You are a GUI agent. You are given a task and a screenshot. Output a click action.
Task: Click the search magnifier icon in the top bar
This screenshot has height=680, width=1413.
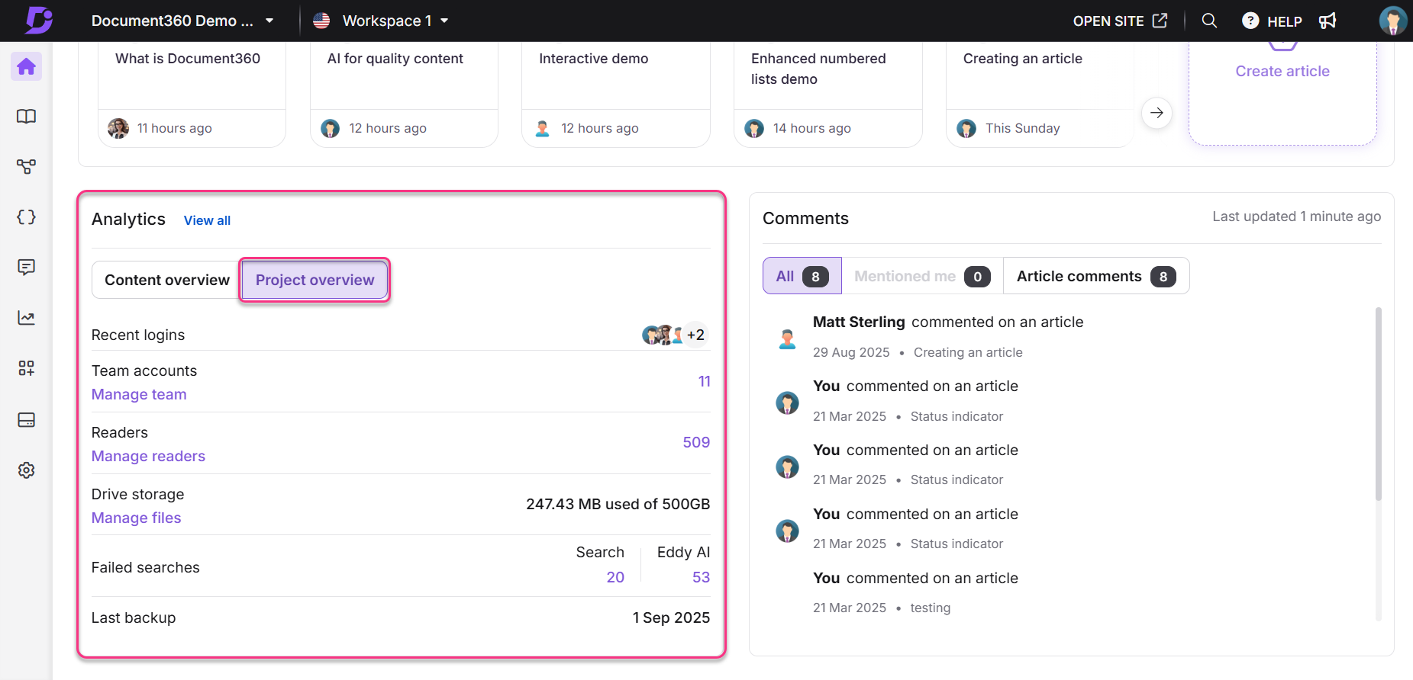click(x=1209, y=21)
